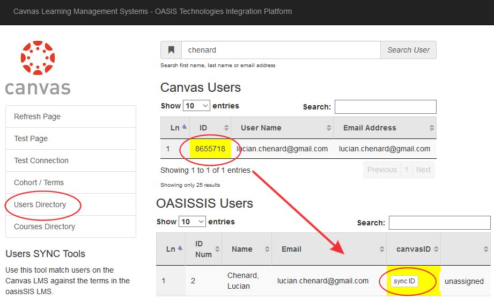This screenshot has height=300, width=494.
Task: Click Showing only 25 results note
Action: [190, 185]
